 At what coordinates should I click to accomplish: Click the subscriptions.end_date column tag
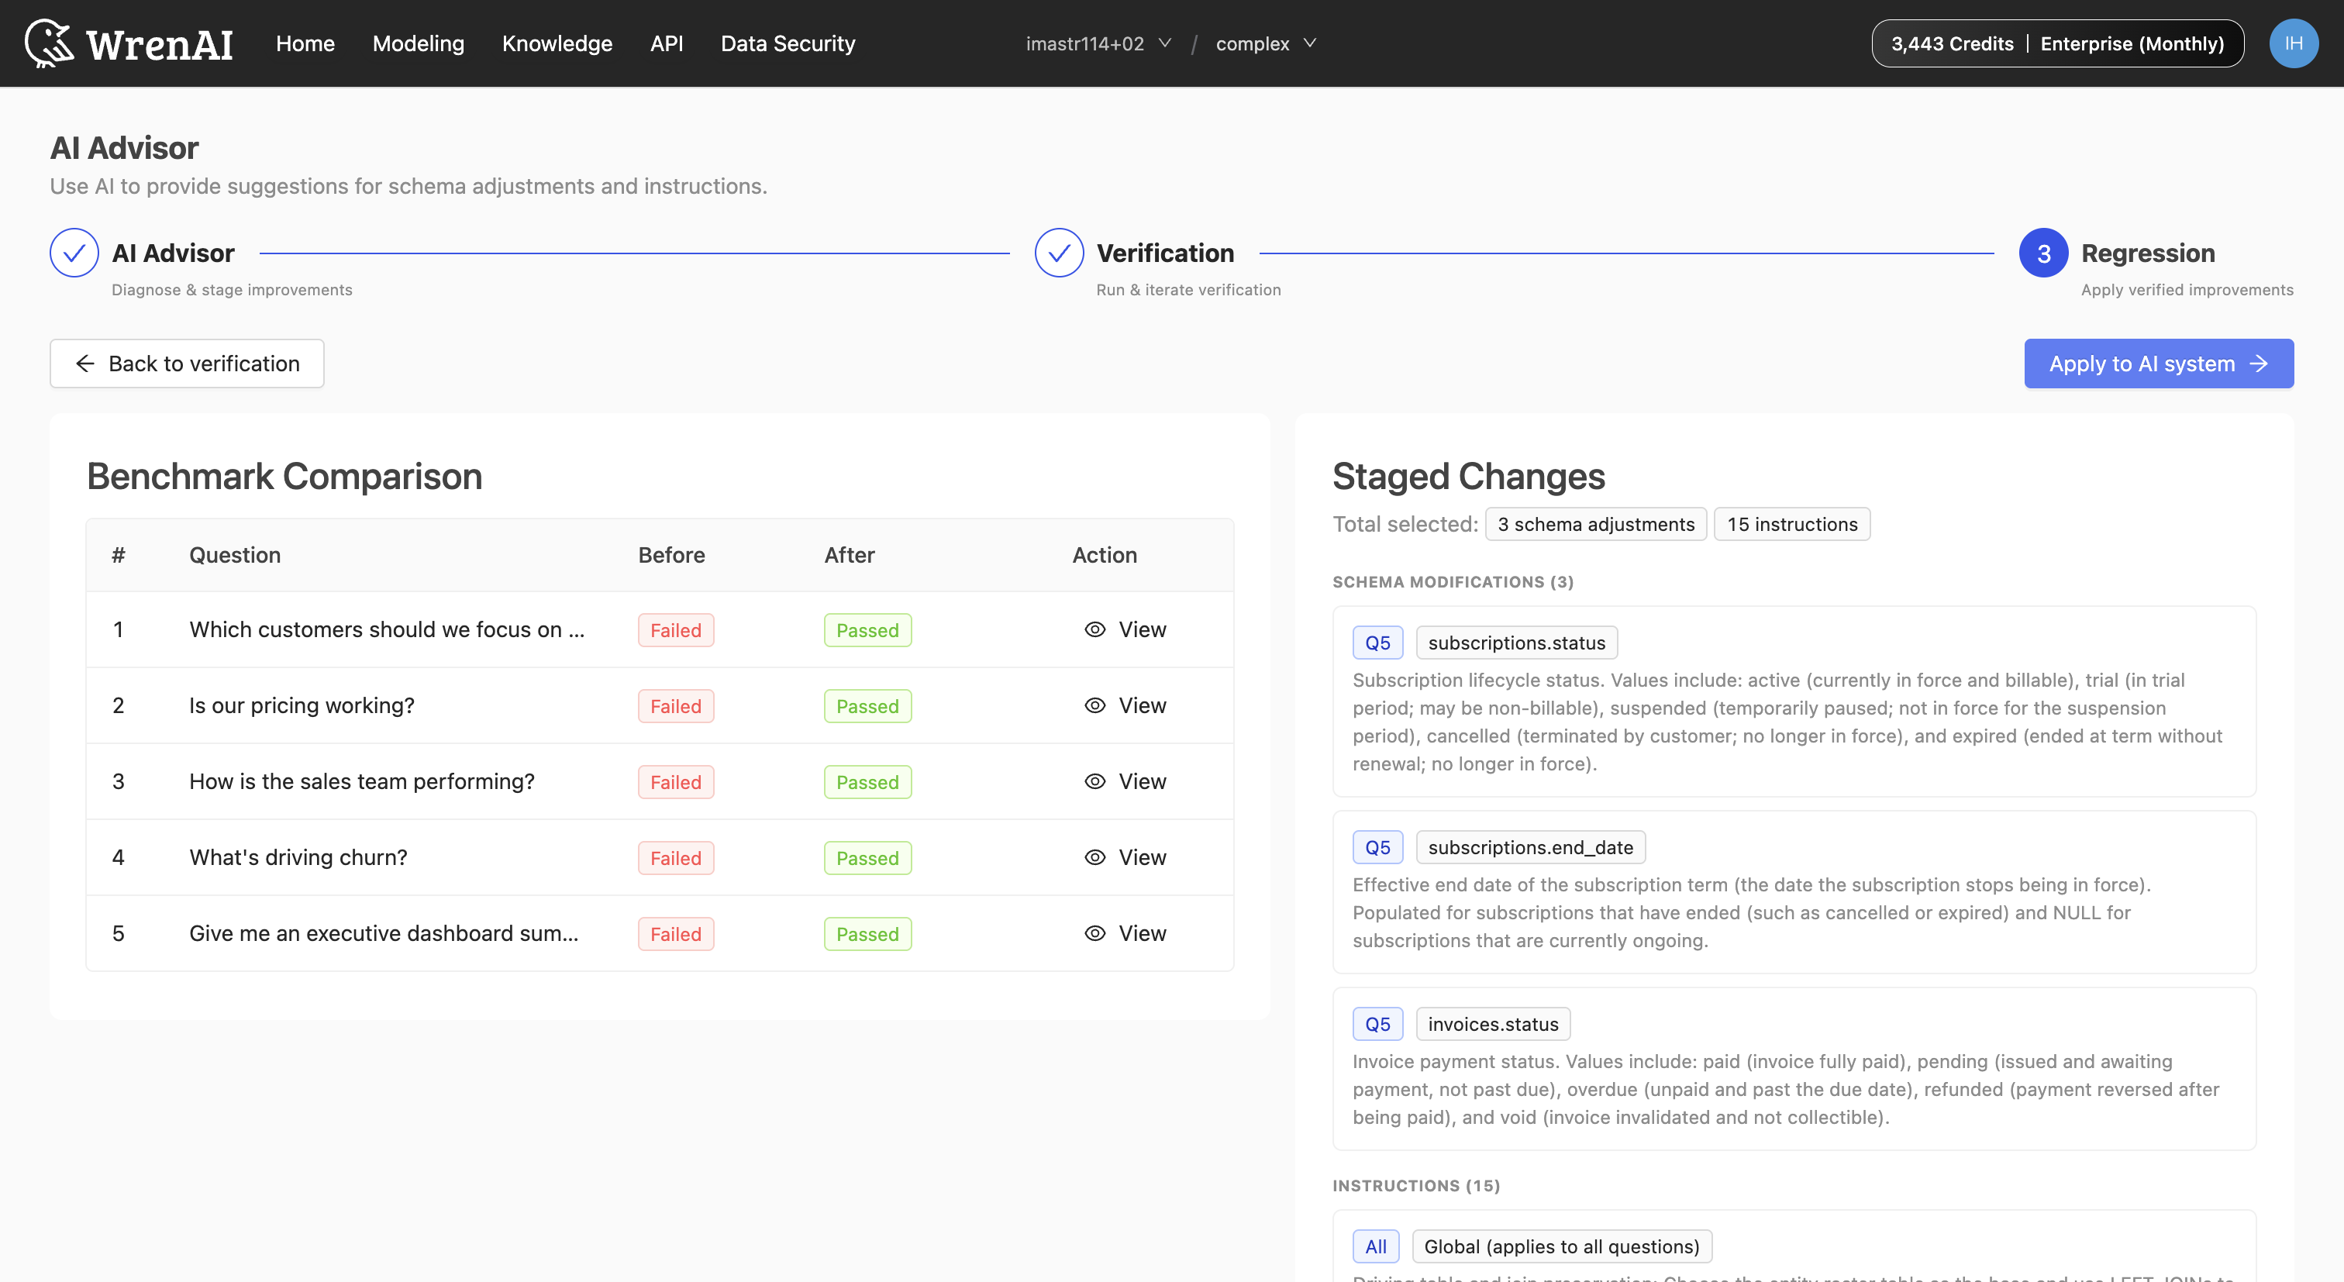[1531, 847]
